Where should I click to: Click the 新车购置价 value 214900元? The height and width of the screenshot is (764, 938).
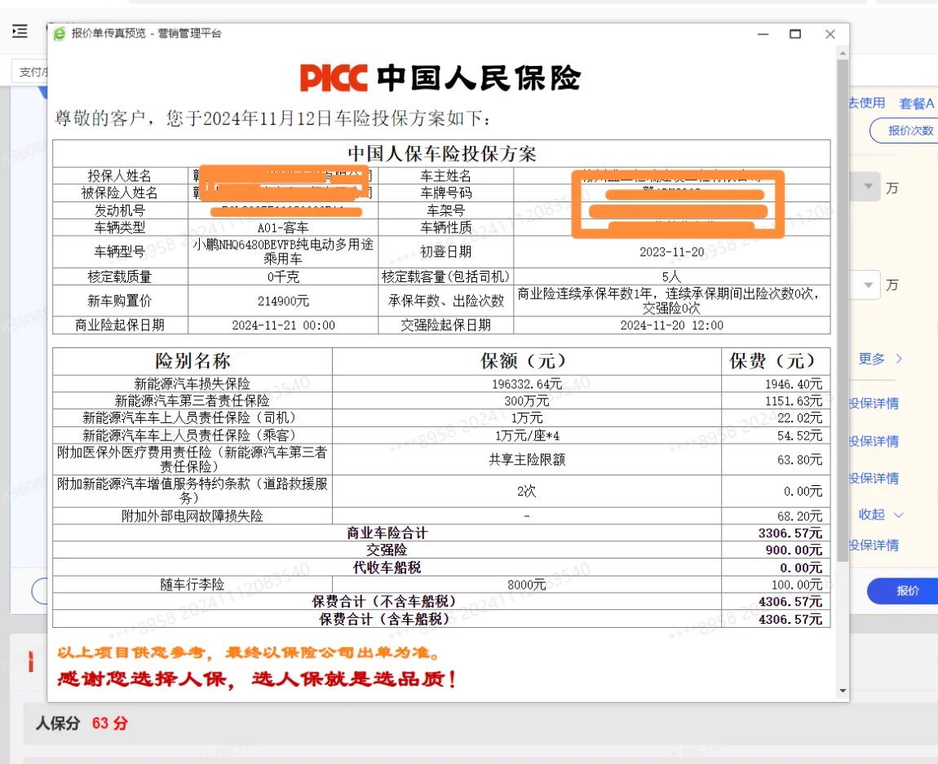point(283,302)
